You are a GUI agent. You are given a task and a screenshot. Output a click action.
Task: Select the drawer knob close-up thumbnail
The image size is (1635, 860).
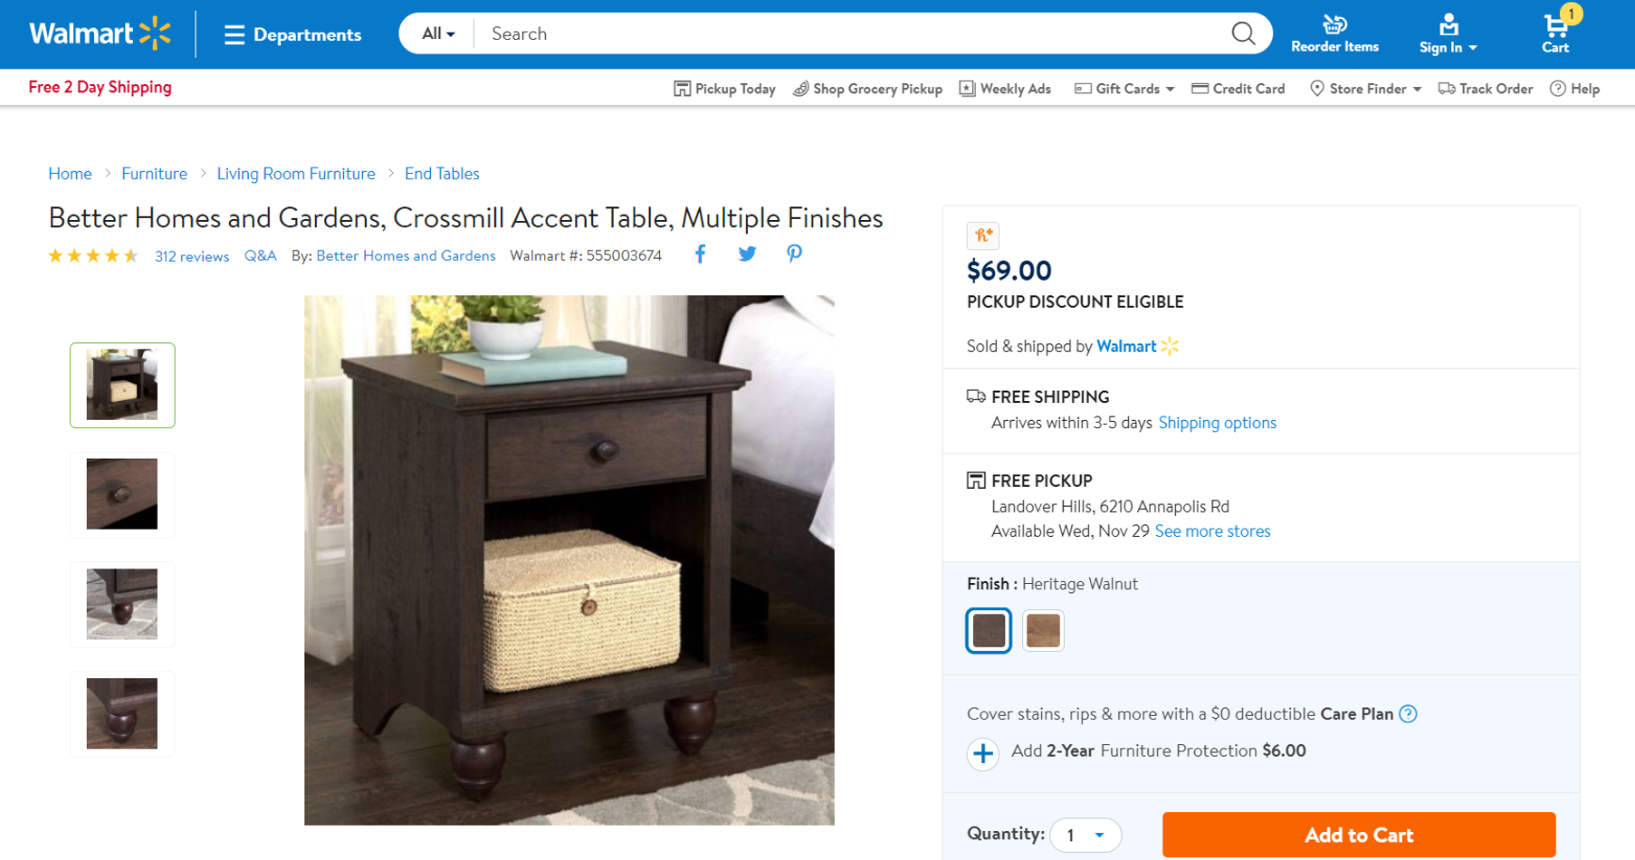(x=122, y=494)
